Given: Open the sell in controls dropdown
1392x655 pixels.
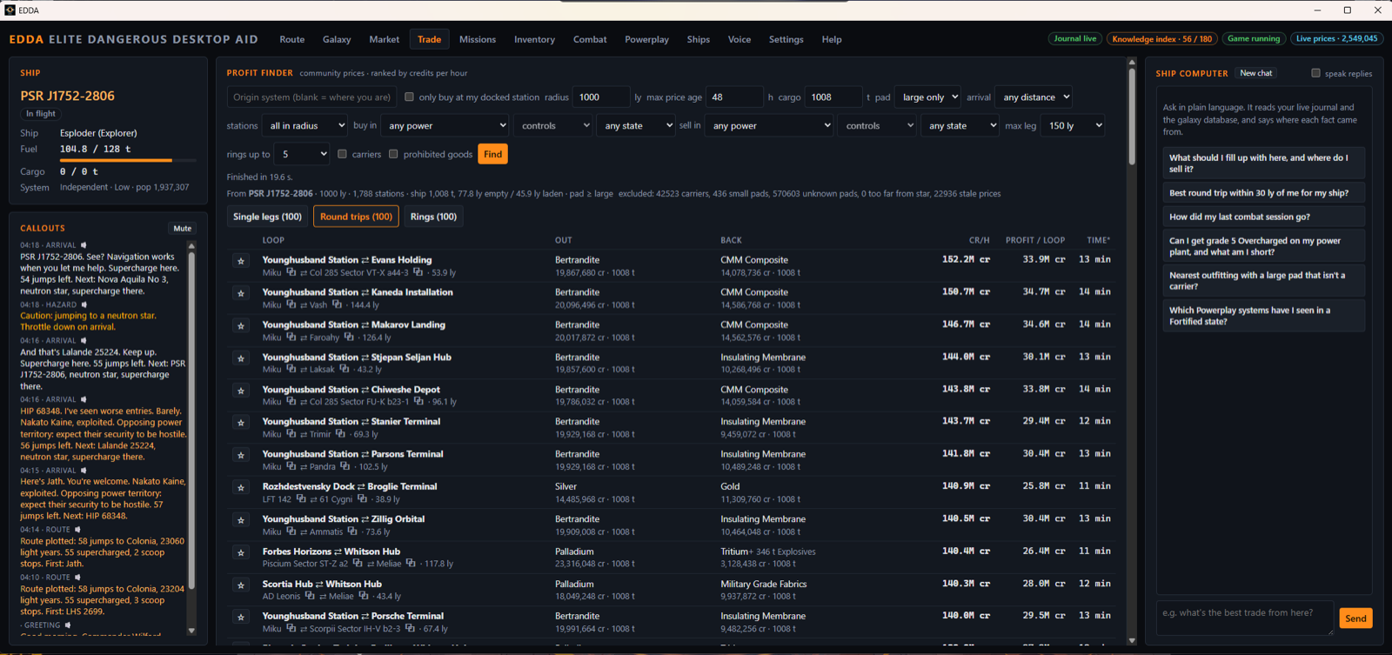Looking at the screenshot, I should click(877, 125).
